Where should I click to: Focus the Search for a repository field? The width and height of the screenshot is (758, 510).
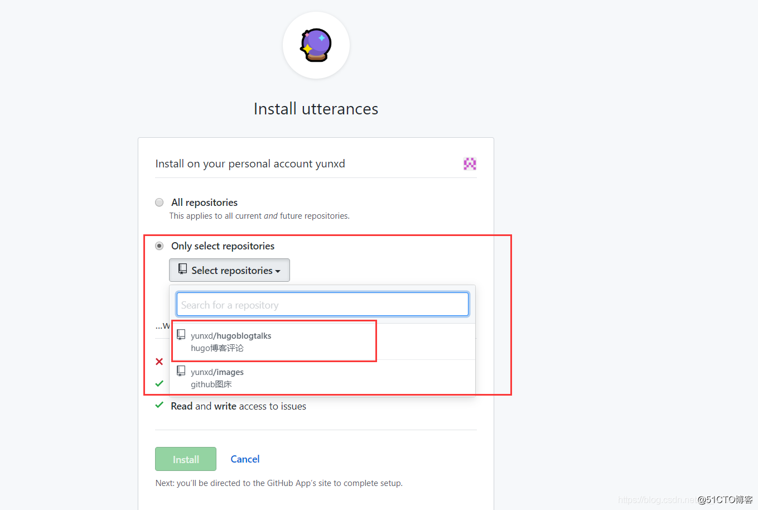point(322,305)
